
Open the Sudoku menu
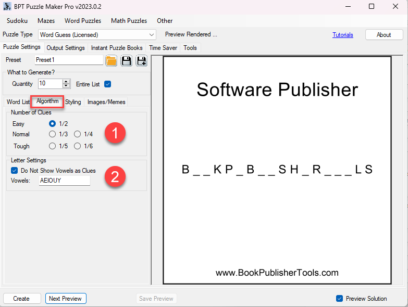[17, 21]
